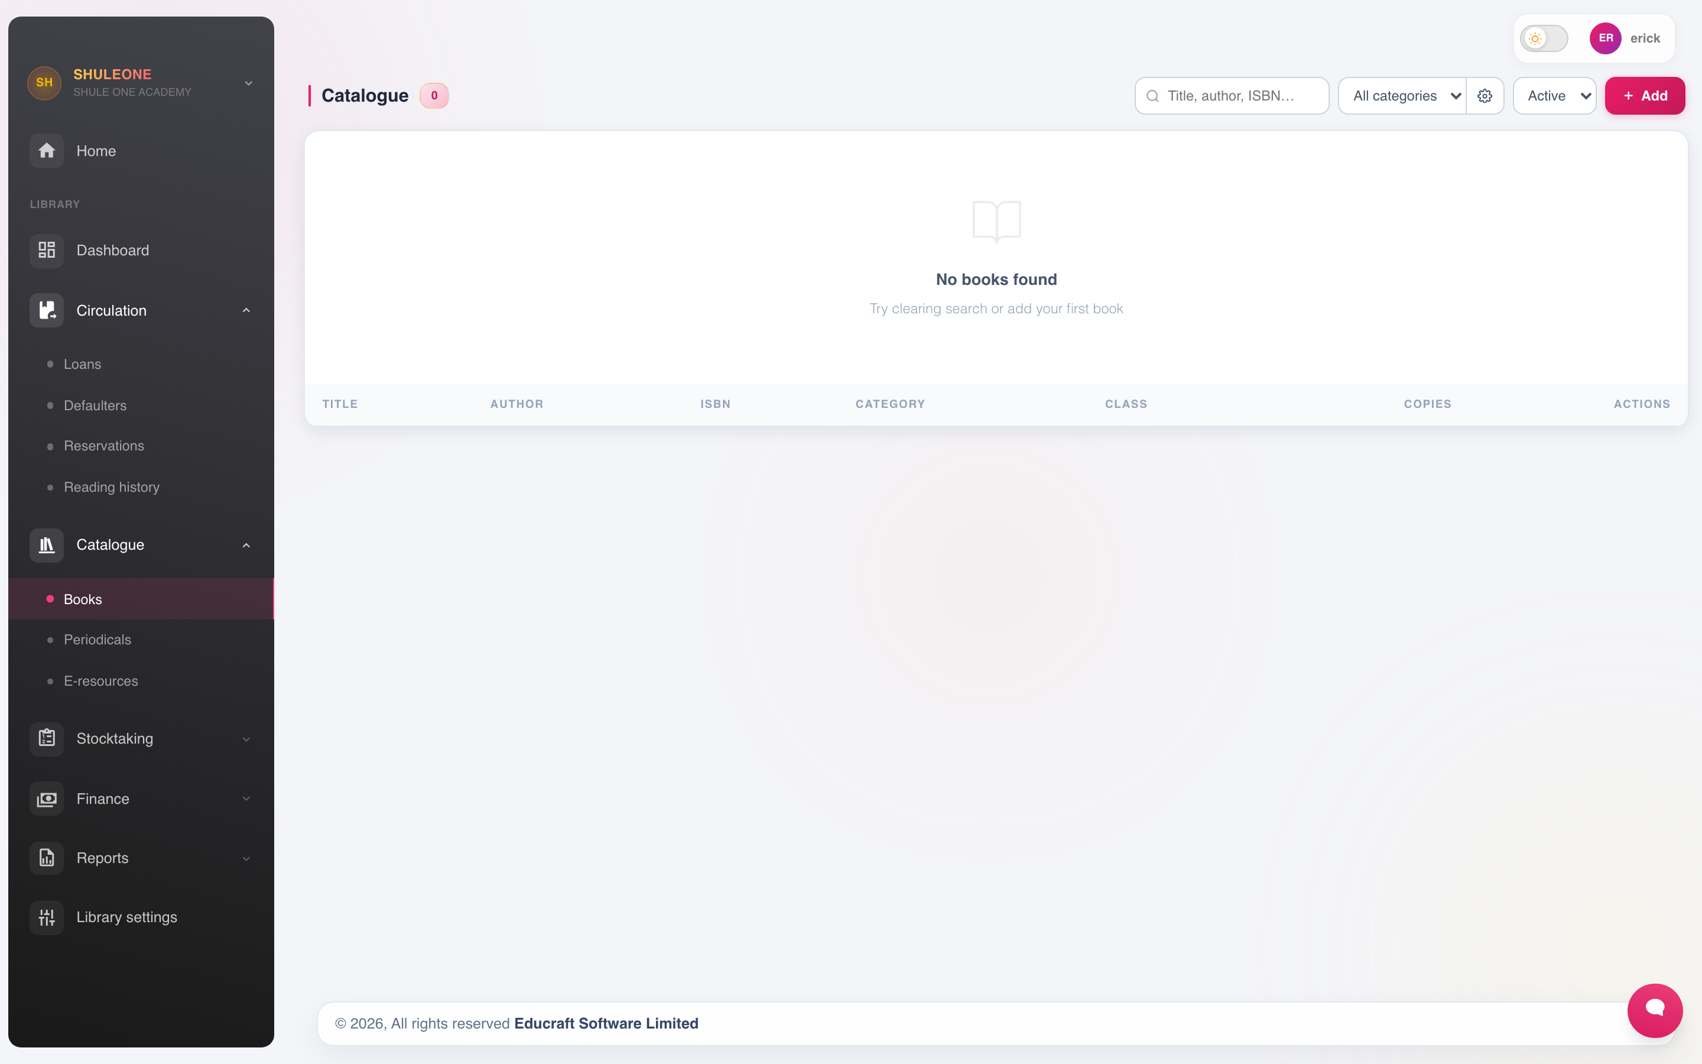Click the ER user avatar
The width and height of the screenshot is (1702, 1064).
click(1606, 38)
